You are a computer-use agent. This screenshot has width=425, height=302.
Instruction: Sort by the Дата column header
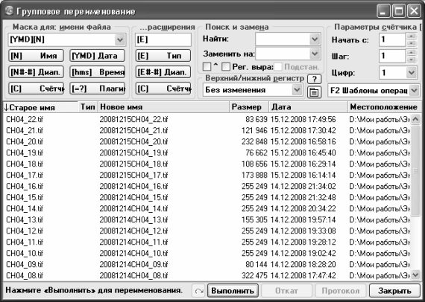308,107
